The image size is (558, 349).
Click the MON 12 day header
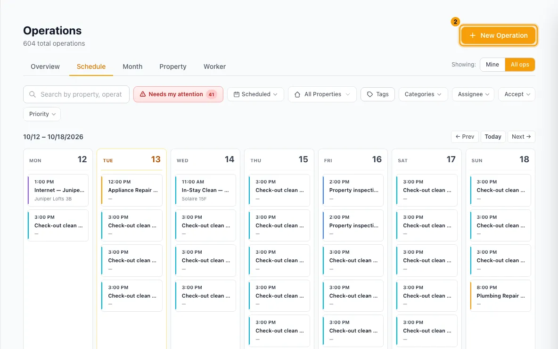point(58,159)
